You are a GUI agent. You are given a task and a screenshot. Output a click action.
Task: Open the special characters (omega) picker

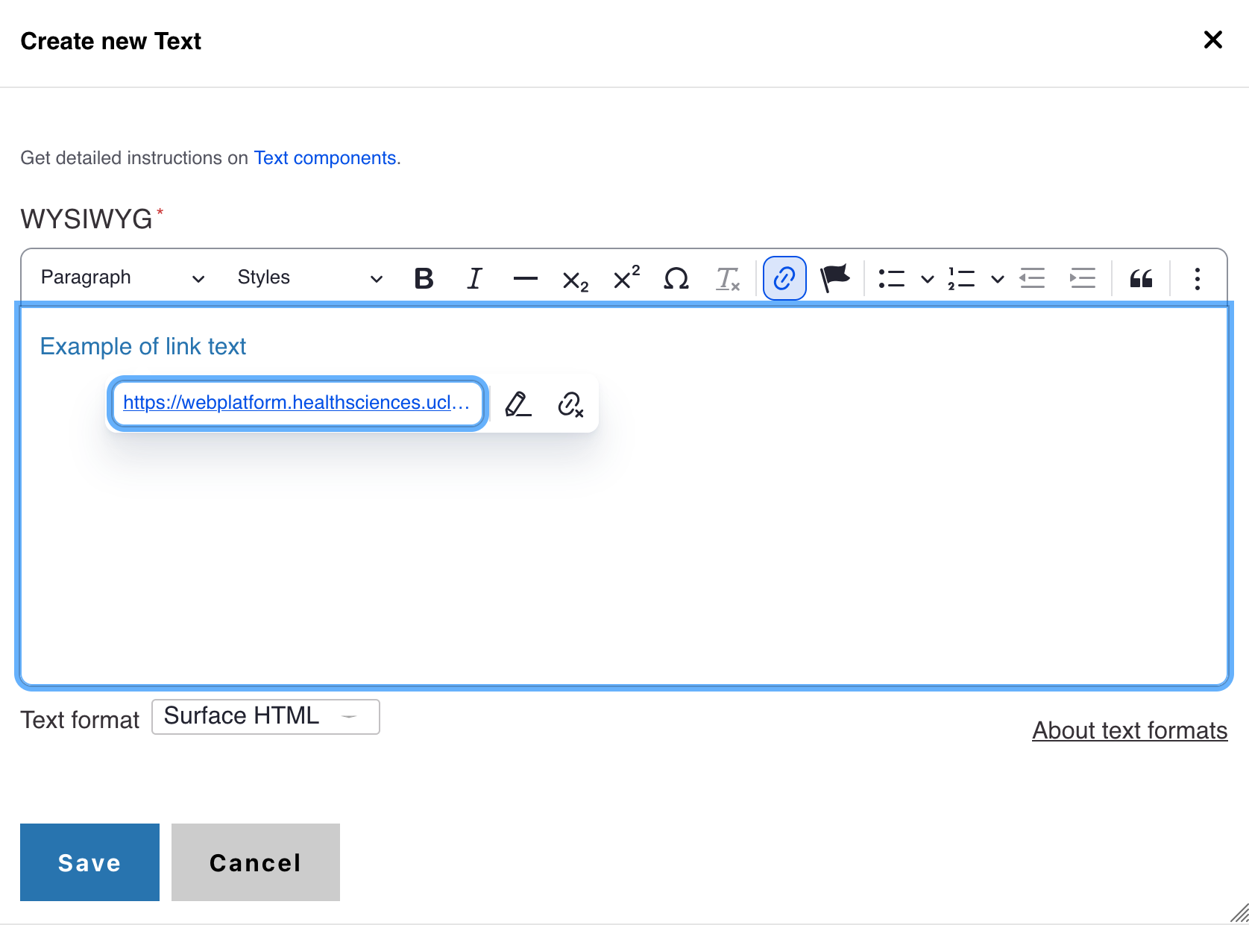point(676,278)
